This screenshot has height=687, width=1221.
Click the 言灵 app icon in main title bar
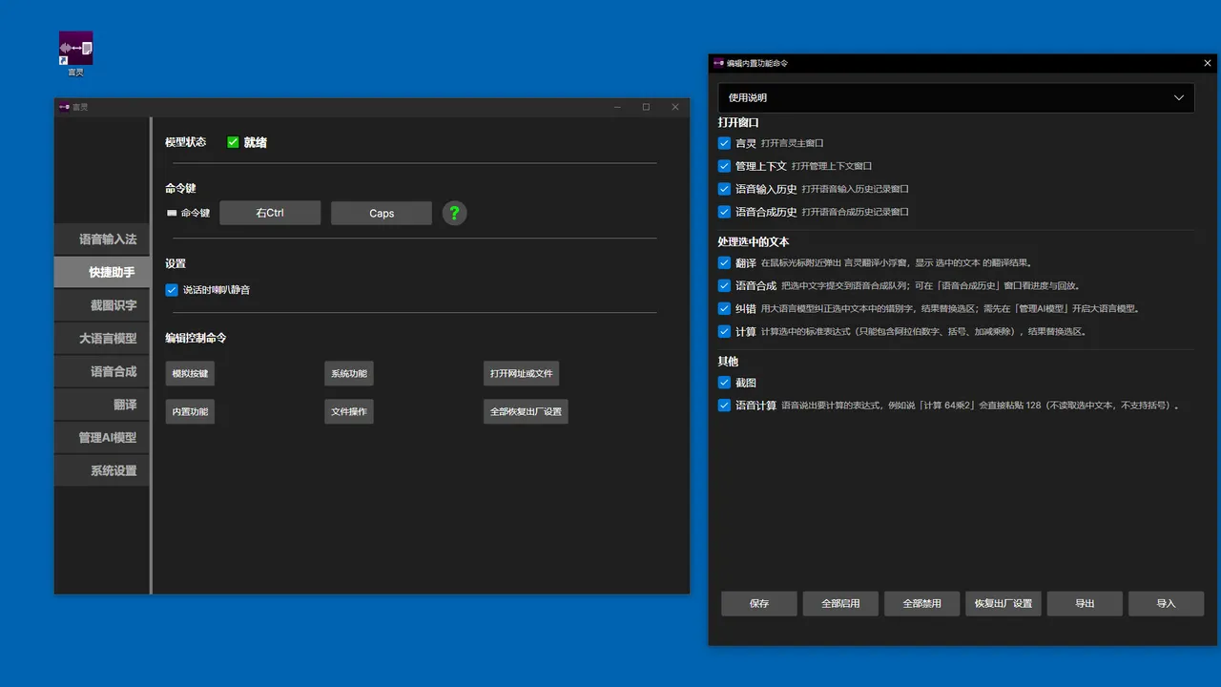pyautogui.click(x=64, y=107)
